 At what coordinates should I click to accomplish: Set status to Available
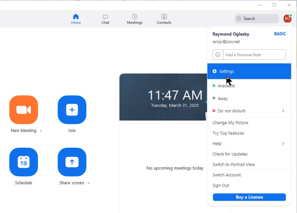226,86
